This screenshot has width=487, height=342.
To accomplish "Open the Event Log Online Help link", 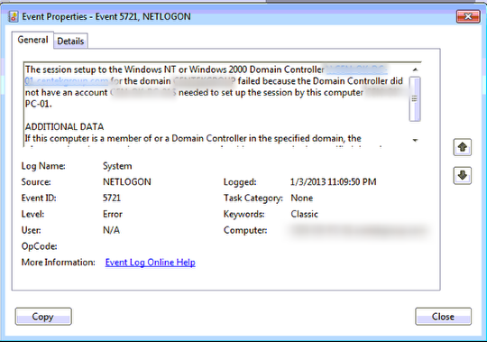I will click(x=150, y=263).
